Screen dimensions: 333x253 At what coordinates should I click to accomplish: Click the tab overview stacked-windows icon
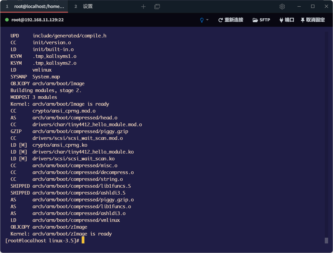(x=157, y=6)
